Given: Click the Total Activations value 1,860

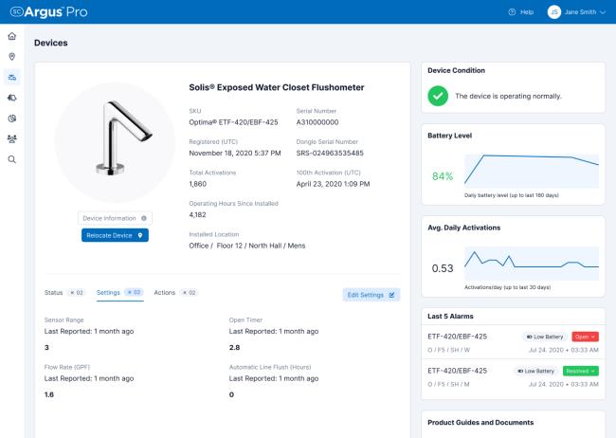Looking at the screenshot, I should [198, 184].
